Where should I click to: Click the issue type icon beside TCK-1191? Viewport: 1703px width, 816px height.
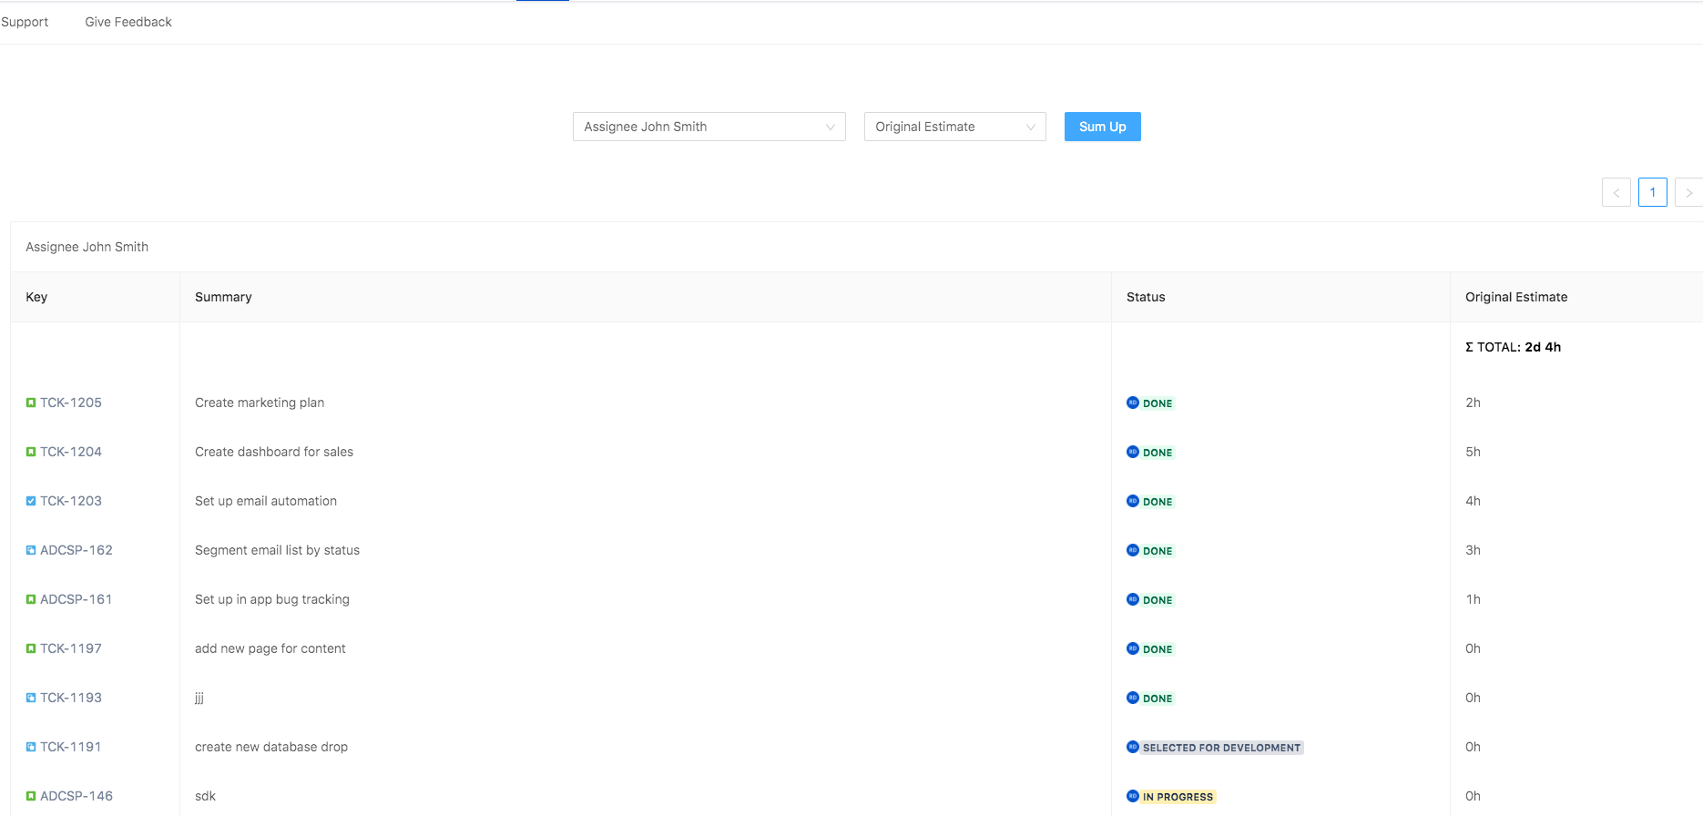(x=31, y=747)
